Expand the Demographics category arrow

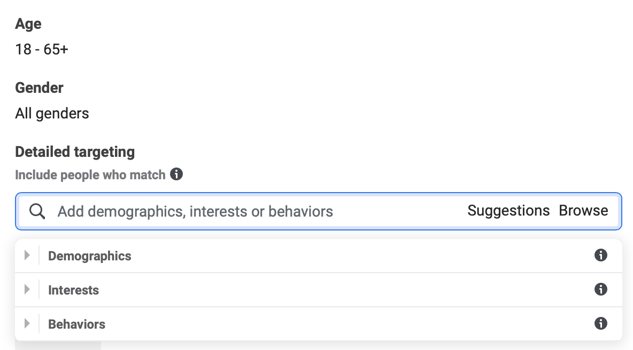(x=27, y=256)
